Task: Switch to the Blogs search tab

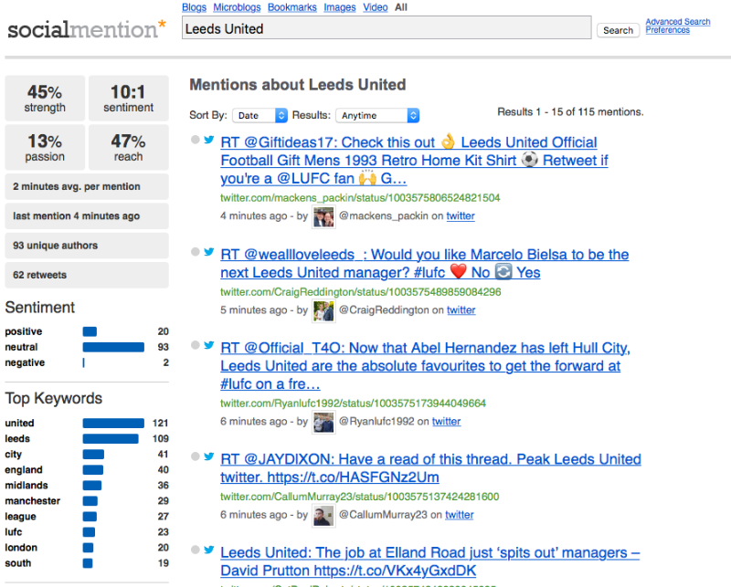Action: point(194,7)
